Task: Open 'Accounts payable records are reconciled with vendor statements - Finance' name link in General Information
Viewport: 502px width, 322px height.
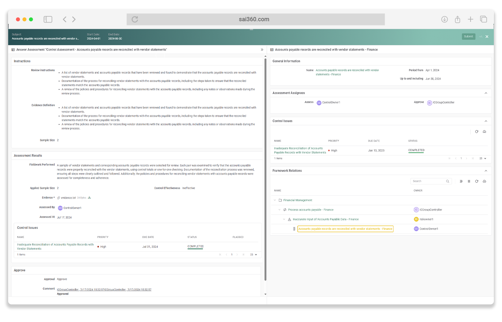Action: click(x=347, y=72)
